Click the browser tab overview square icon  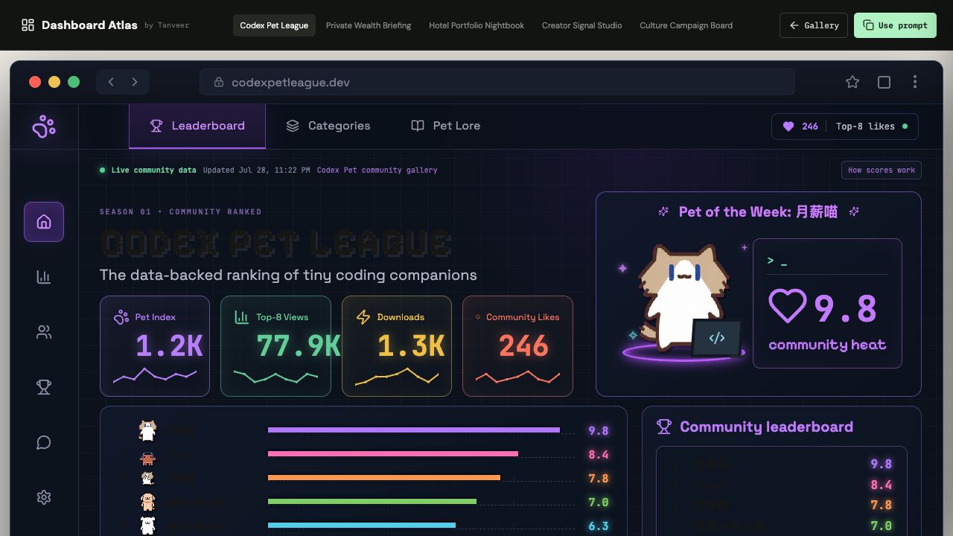tap(884, 82)
